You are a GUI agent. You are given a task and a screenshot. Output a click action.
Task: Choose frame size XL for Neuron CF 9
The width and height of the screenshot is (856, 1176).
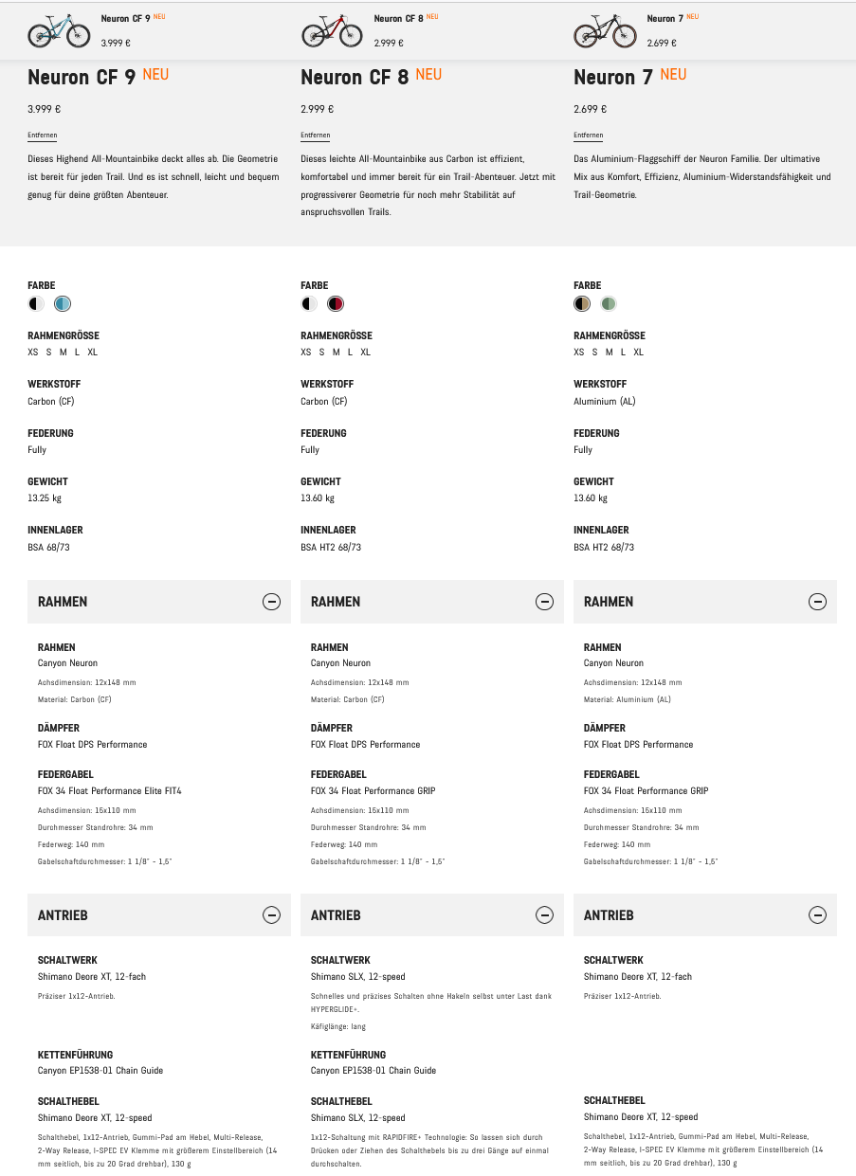(x=93, y=353)
